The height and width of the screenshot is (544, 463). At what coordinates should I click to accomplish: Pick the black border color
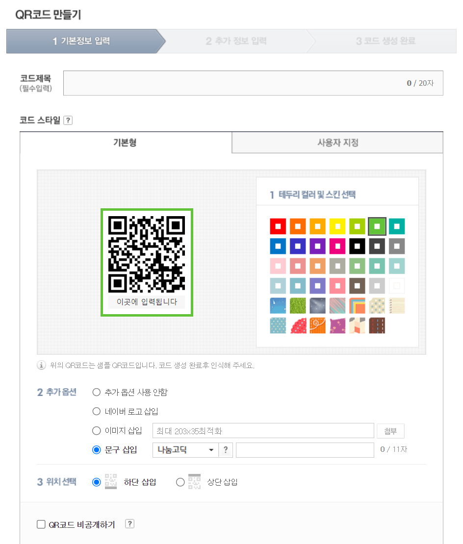point(357,247)
